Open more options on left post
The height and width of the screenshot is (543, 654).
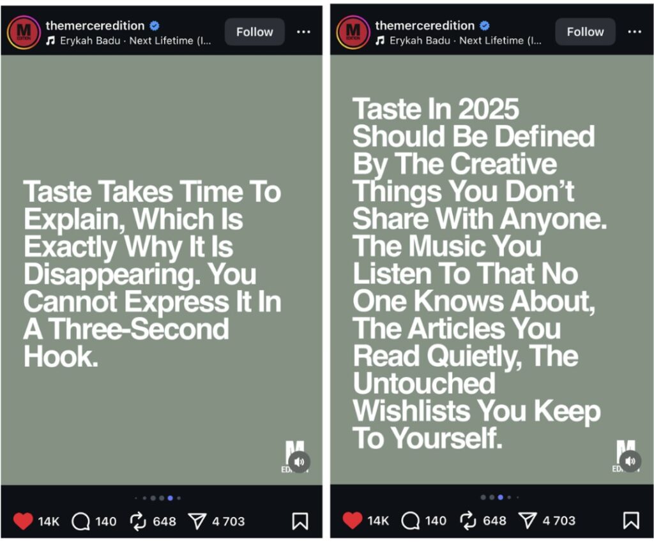point(304,32)
